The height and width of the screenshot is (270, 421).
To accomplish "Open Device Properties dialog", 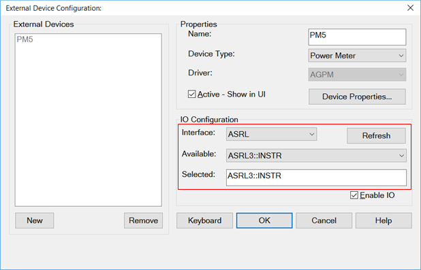I will pos(357,97).
